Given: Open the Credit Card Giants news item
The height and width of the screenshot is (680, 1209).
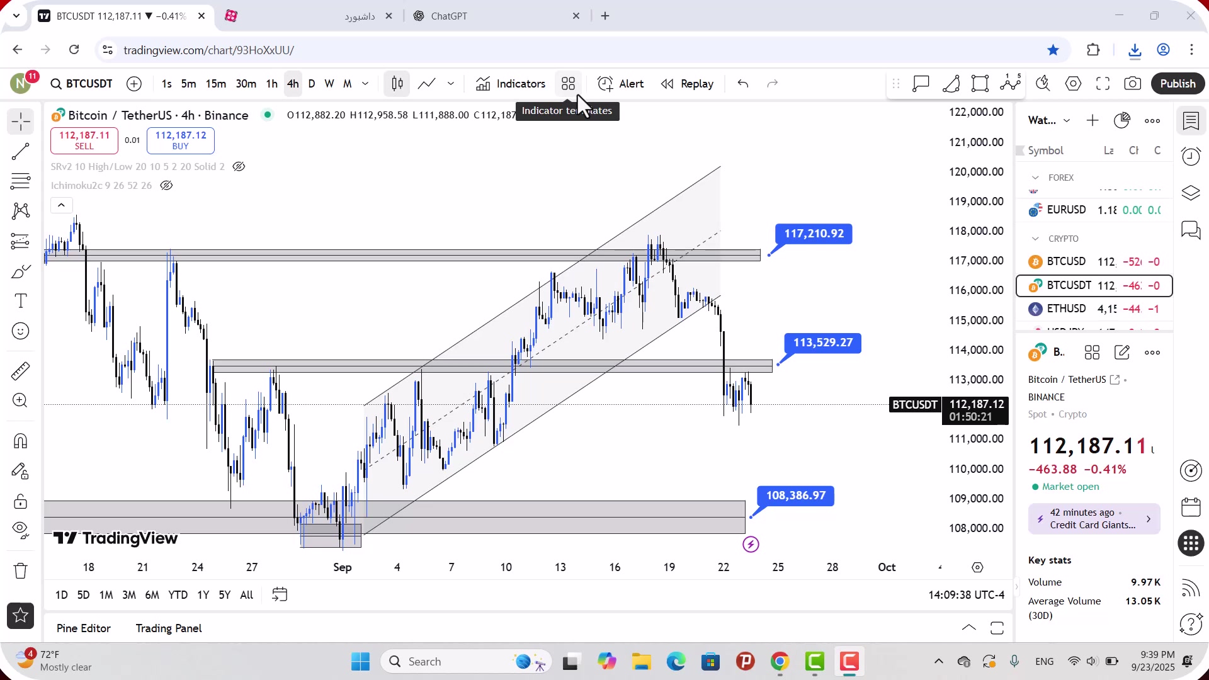Looking at the screenshot, I should pos(1094,519).
